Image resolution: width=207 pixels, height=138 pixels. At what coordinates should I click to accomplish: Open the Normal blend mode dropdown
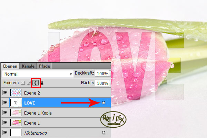(38, 74)
